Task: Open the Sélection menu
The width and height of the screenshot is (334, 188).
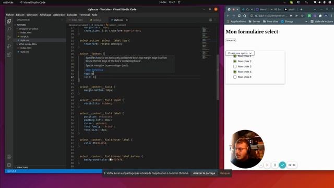Action: coord(32,15)
